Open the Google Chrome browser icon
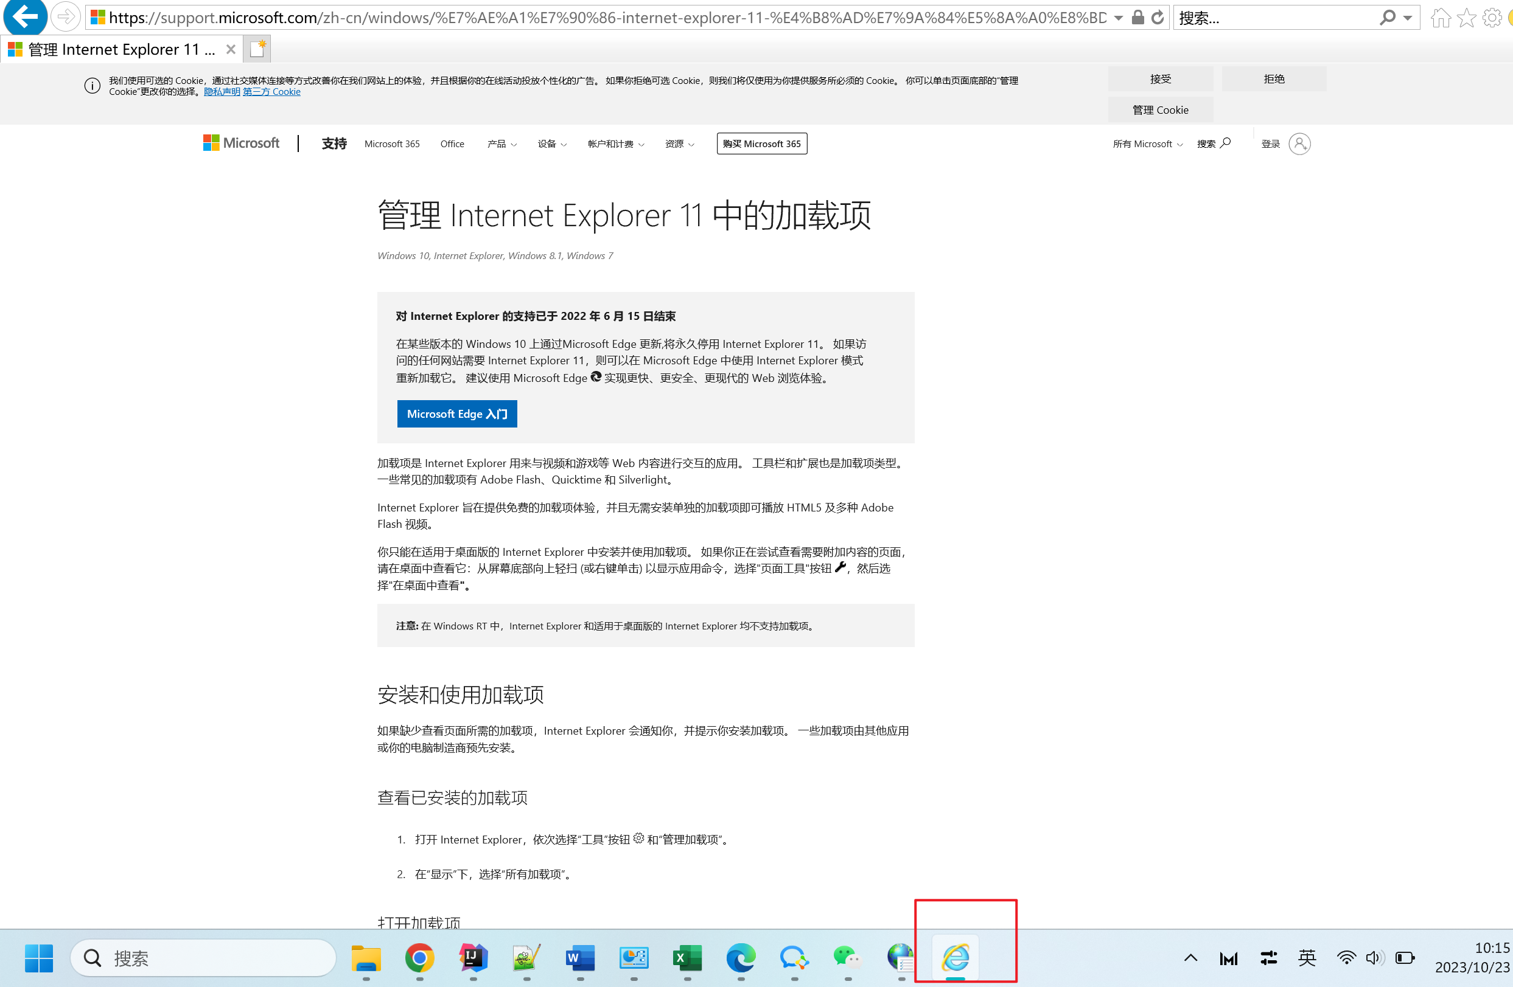1513x987 pixels. click(x=419, y=956)
